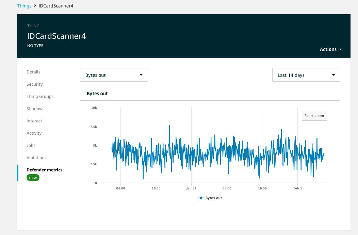This screenshot has height=235, width=358.
Task: Click the IDCardScanner4 breadcrumb text
Action: point(56,6)
